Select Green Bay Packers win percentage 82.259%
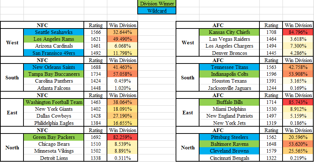Image resolution: width=314 pixels, height=162 pixels. pos(122,137)
